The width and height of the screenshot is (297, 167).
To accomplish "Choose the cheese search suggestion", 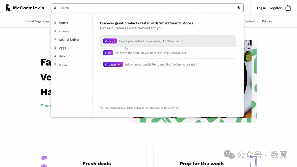I will click(x=64, y=31).
